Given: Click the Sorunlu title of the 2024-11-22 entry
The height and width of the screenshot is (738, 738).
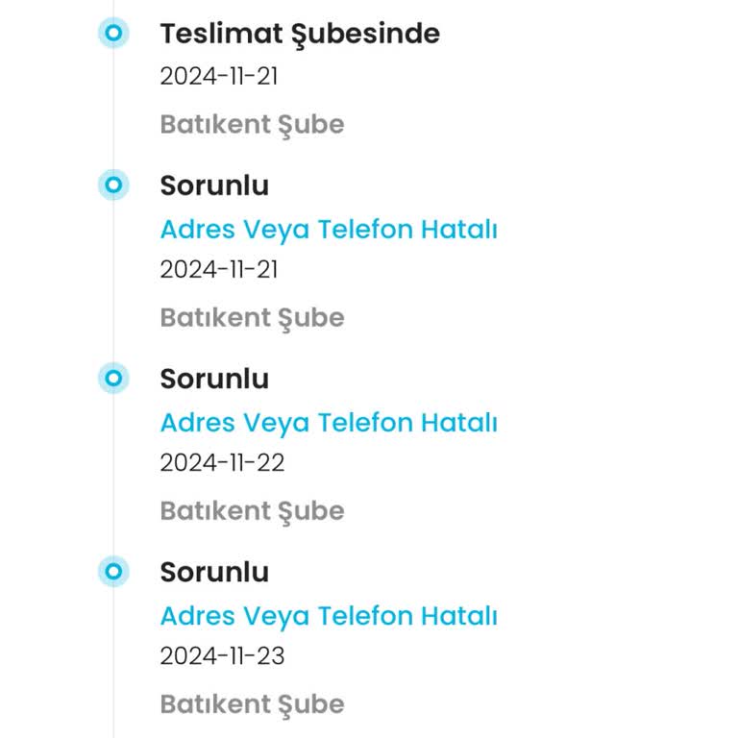Looking at the screenshot, I should point(214,379).
